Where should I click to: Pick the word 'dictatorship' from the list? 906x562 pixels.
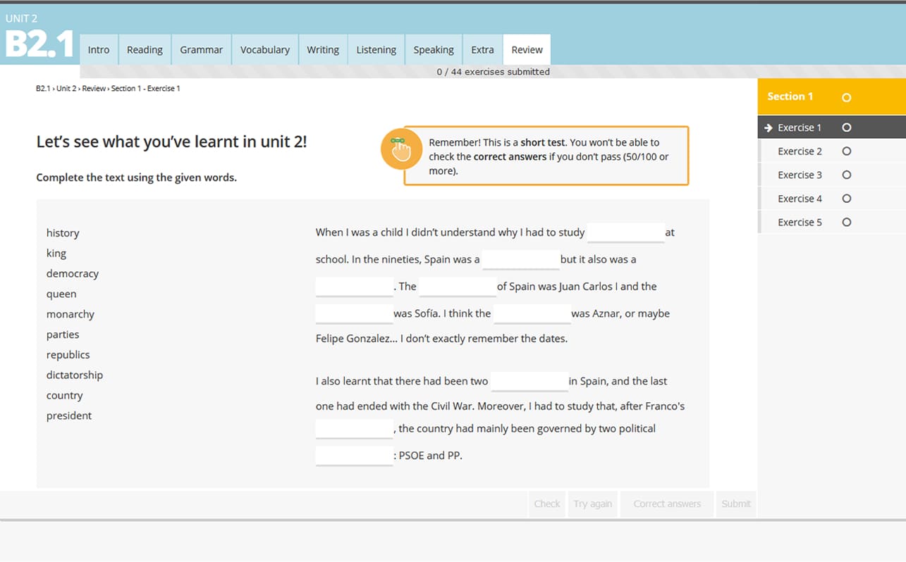(x=75, y=375)
